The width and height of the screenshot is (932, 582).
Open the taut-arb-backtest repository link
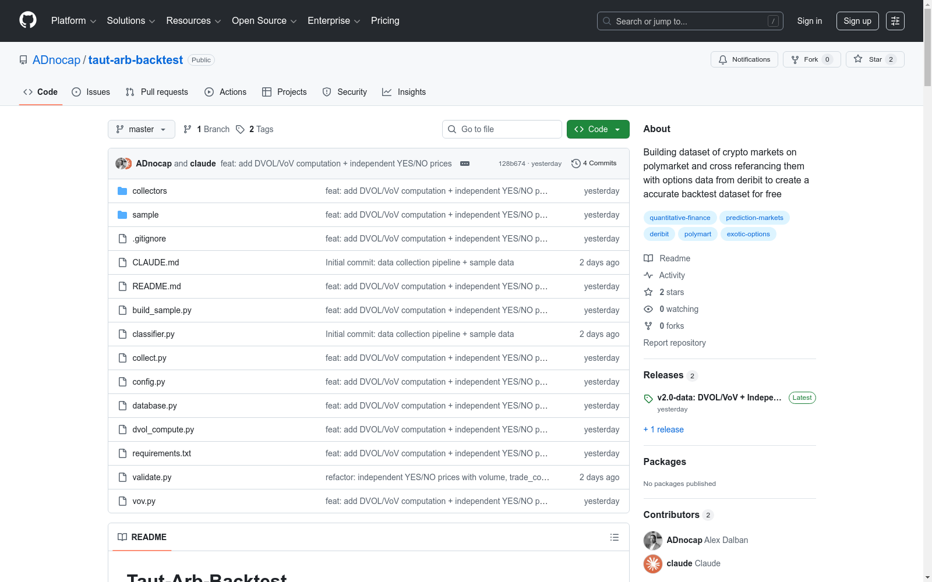pyautogui.click(x=136, y=60)
